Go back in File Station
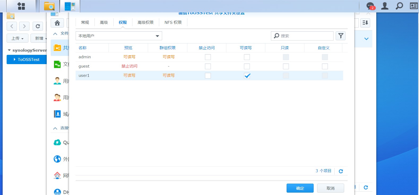This screenshot has width=419, height=195. click(12, 26)
